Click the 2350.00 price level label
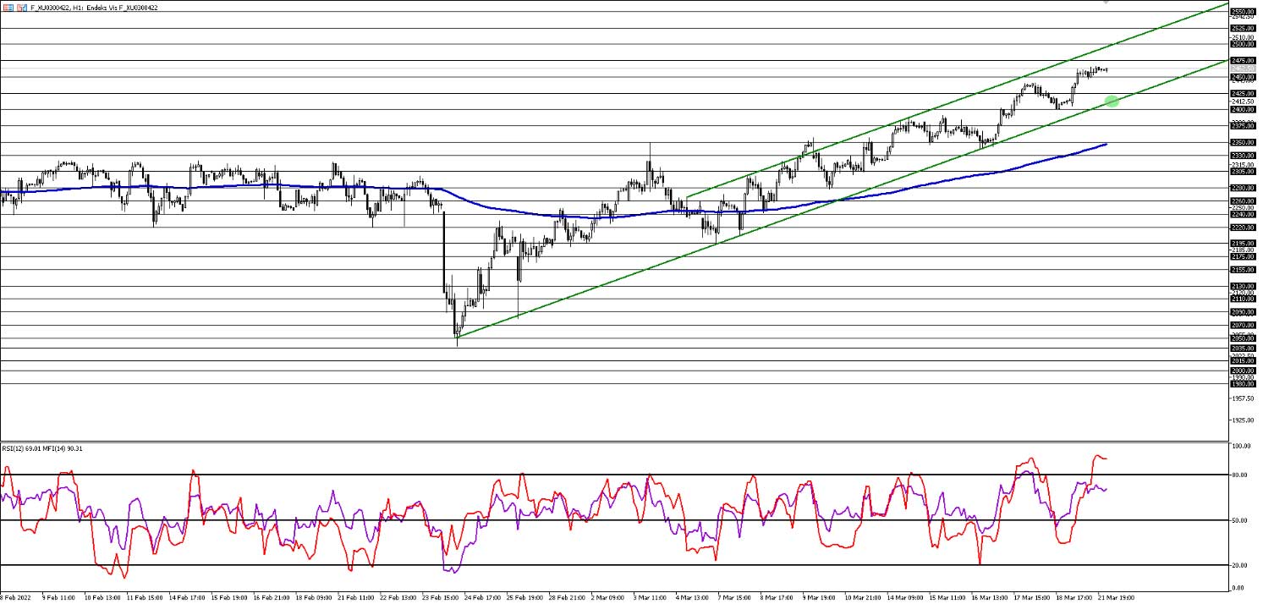The height and width of the screenshot is (604, 1263). pos(1242,142)
